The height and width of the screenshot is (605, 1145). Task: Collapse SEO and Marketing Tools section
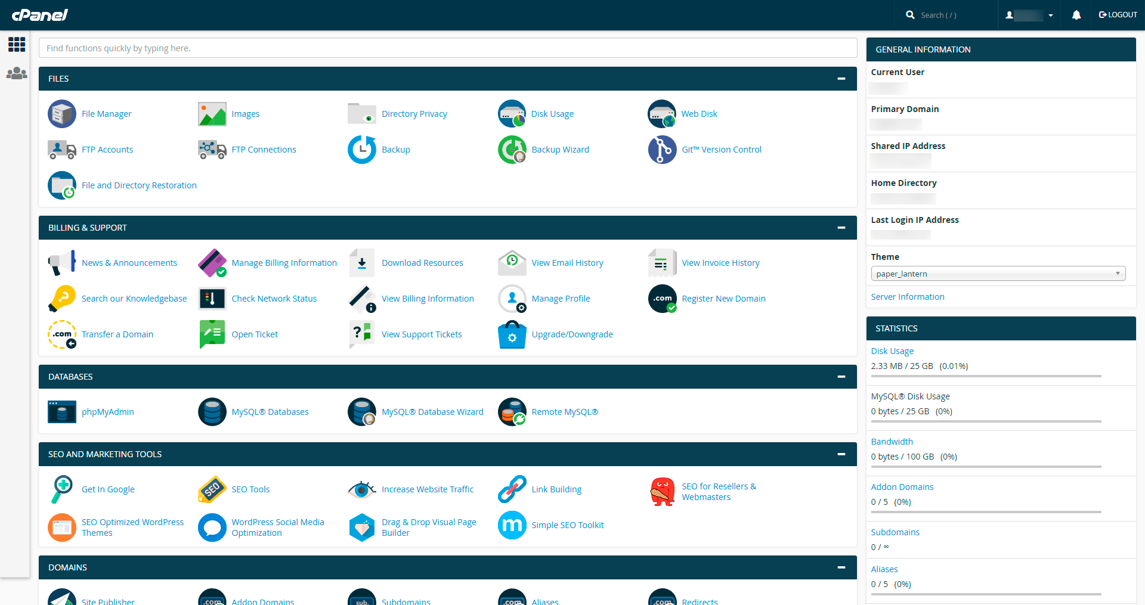click(x=841, y=454)
